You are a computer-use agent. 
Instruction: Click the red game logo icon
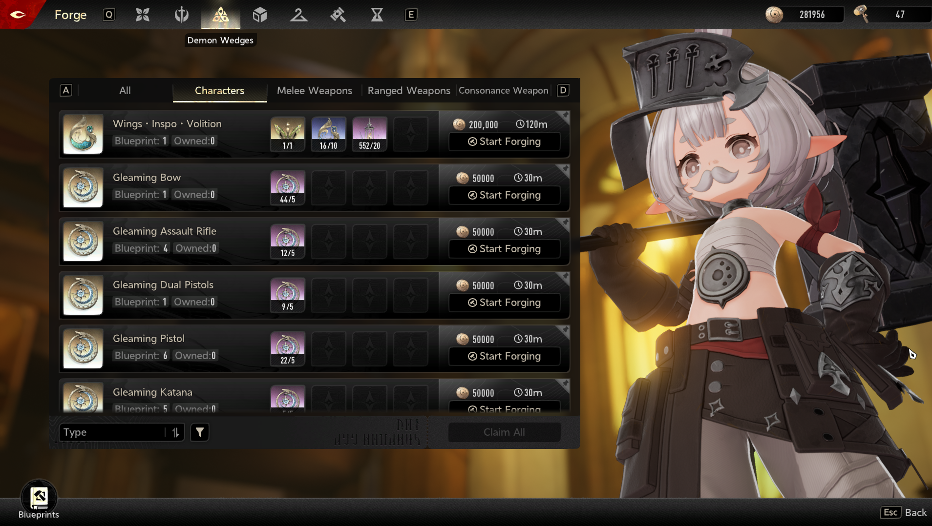tap(18, 14)
